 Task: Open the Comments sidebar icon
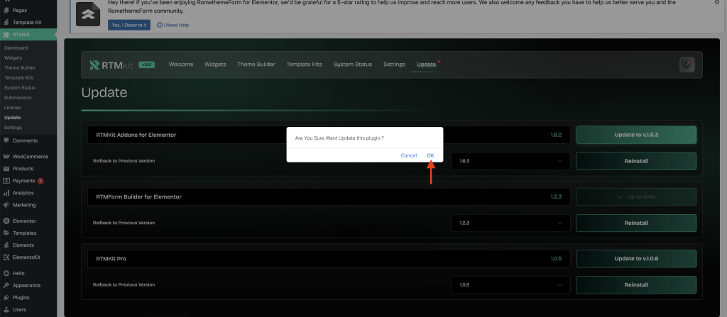coord(6,140)
